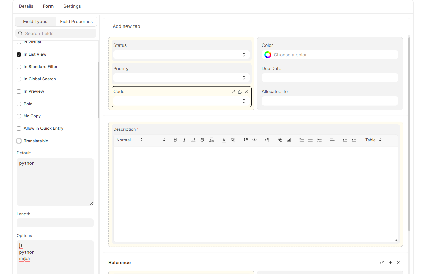This screenshot has width=424, height=274.
Task: Apply strikethrough in Description toolbar
Action: (202, 140)
